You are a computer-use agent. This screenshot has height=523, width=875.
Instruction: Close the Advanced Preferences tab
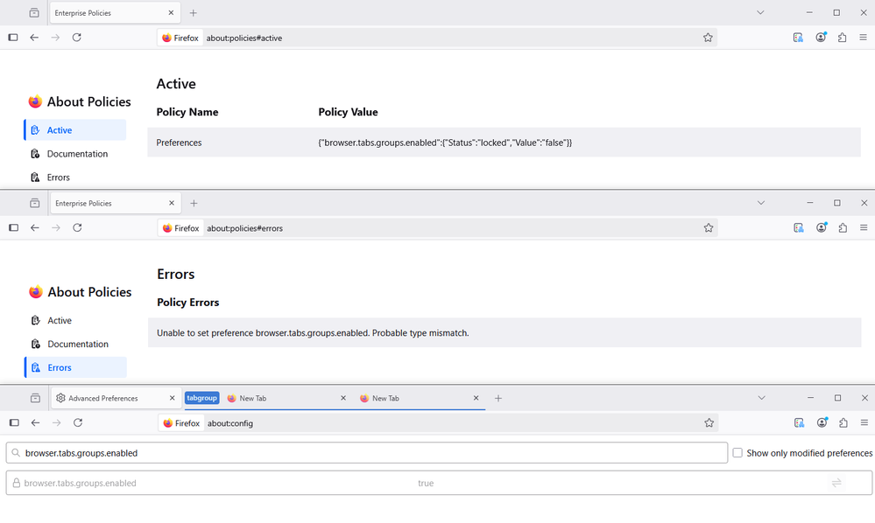pyautogui.click(x=171, y=398)
